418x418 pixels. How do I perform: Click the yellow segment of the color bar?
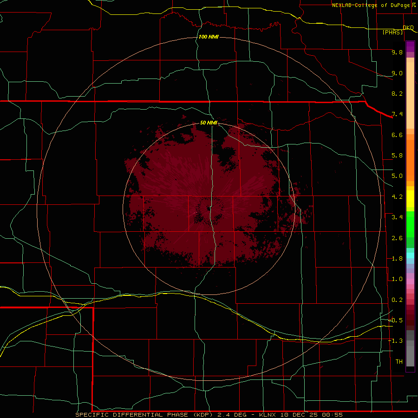tap(410, 199)
